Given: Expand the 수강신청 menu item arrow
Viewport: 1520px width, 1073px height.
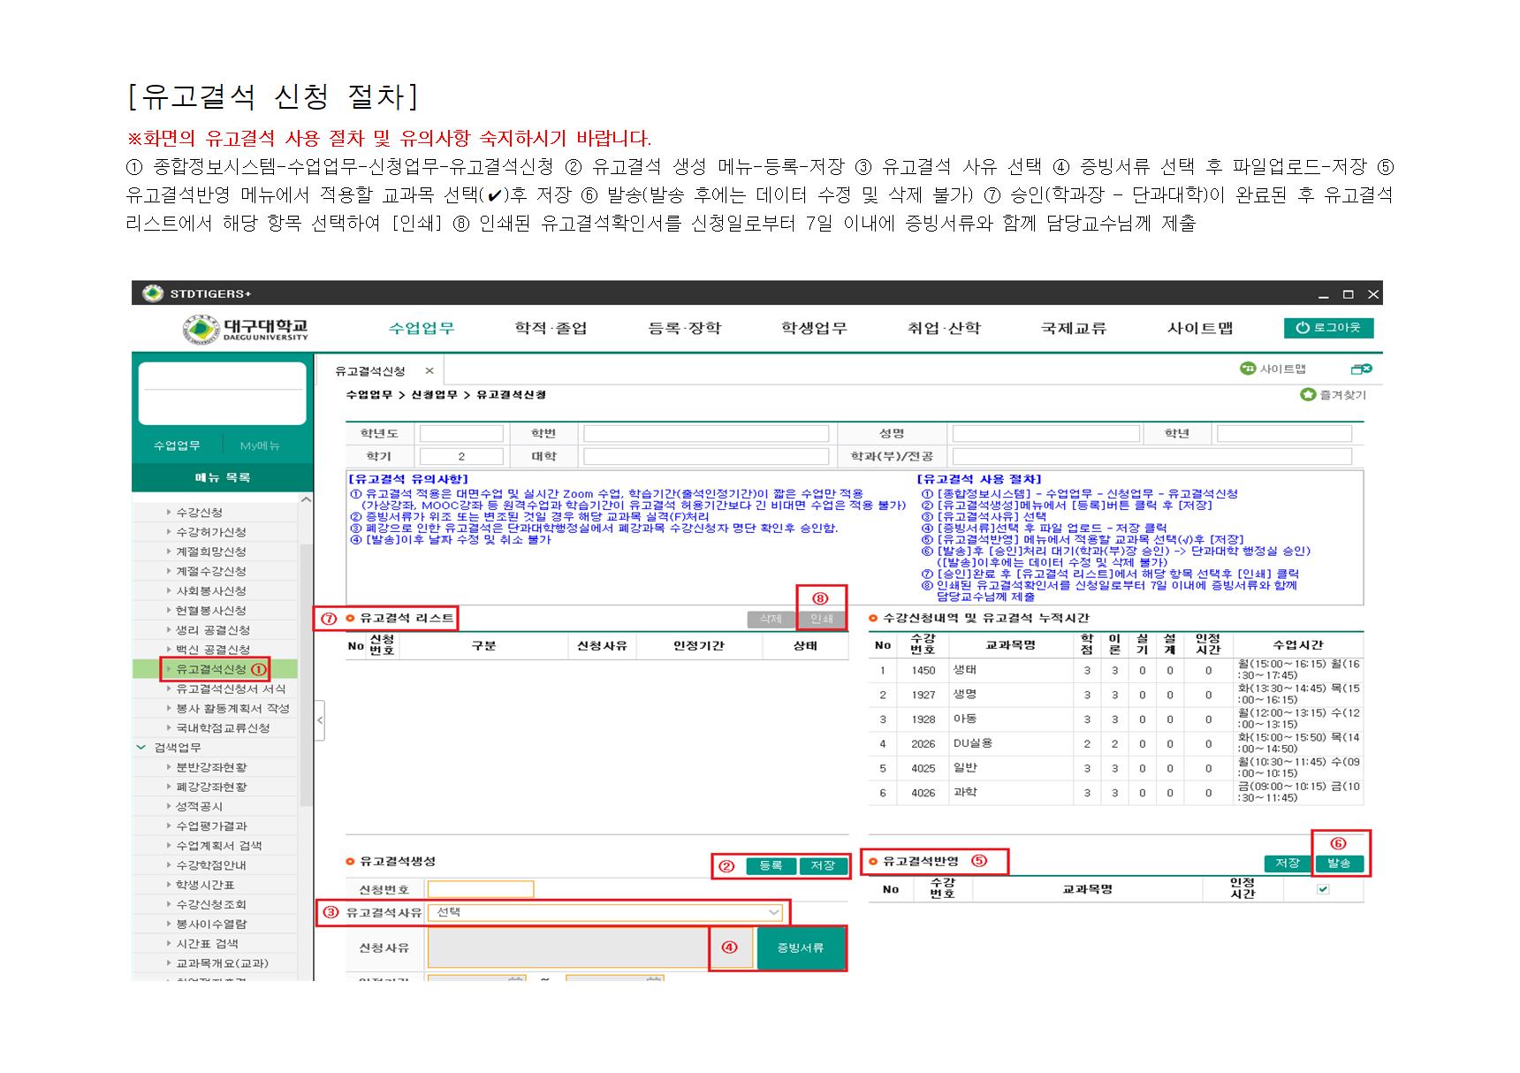Looking at the screenshot, I should tap(169, 513).
